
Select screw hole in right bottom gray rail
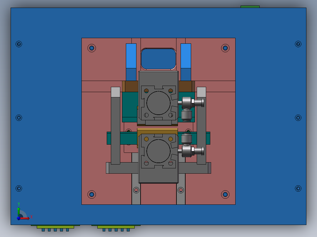(181, 190)
